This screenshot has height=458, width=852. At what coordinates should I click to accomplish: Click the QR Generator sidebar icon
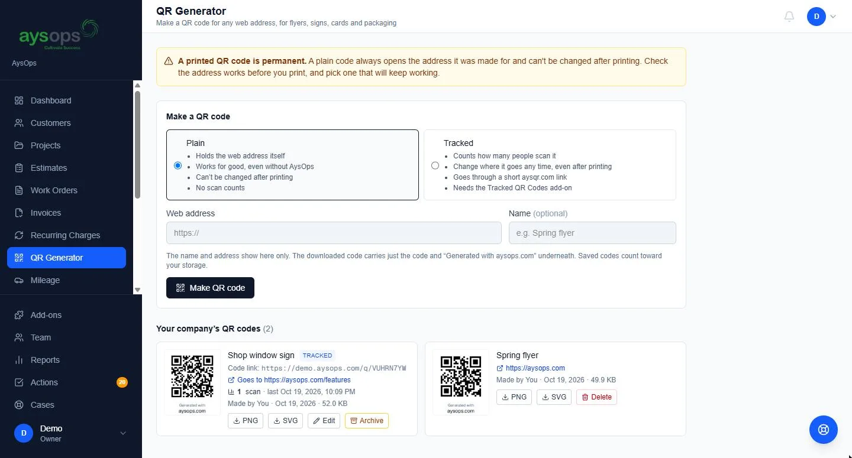(19, 258)
